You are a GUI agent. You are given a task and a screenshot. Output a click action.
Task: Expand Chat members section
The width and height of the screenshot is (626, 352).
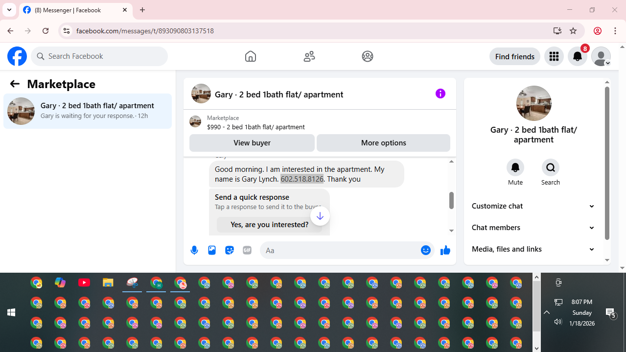[x=533, y=228]
